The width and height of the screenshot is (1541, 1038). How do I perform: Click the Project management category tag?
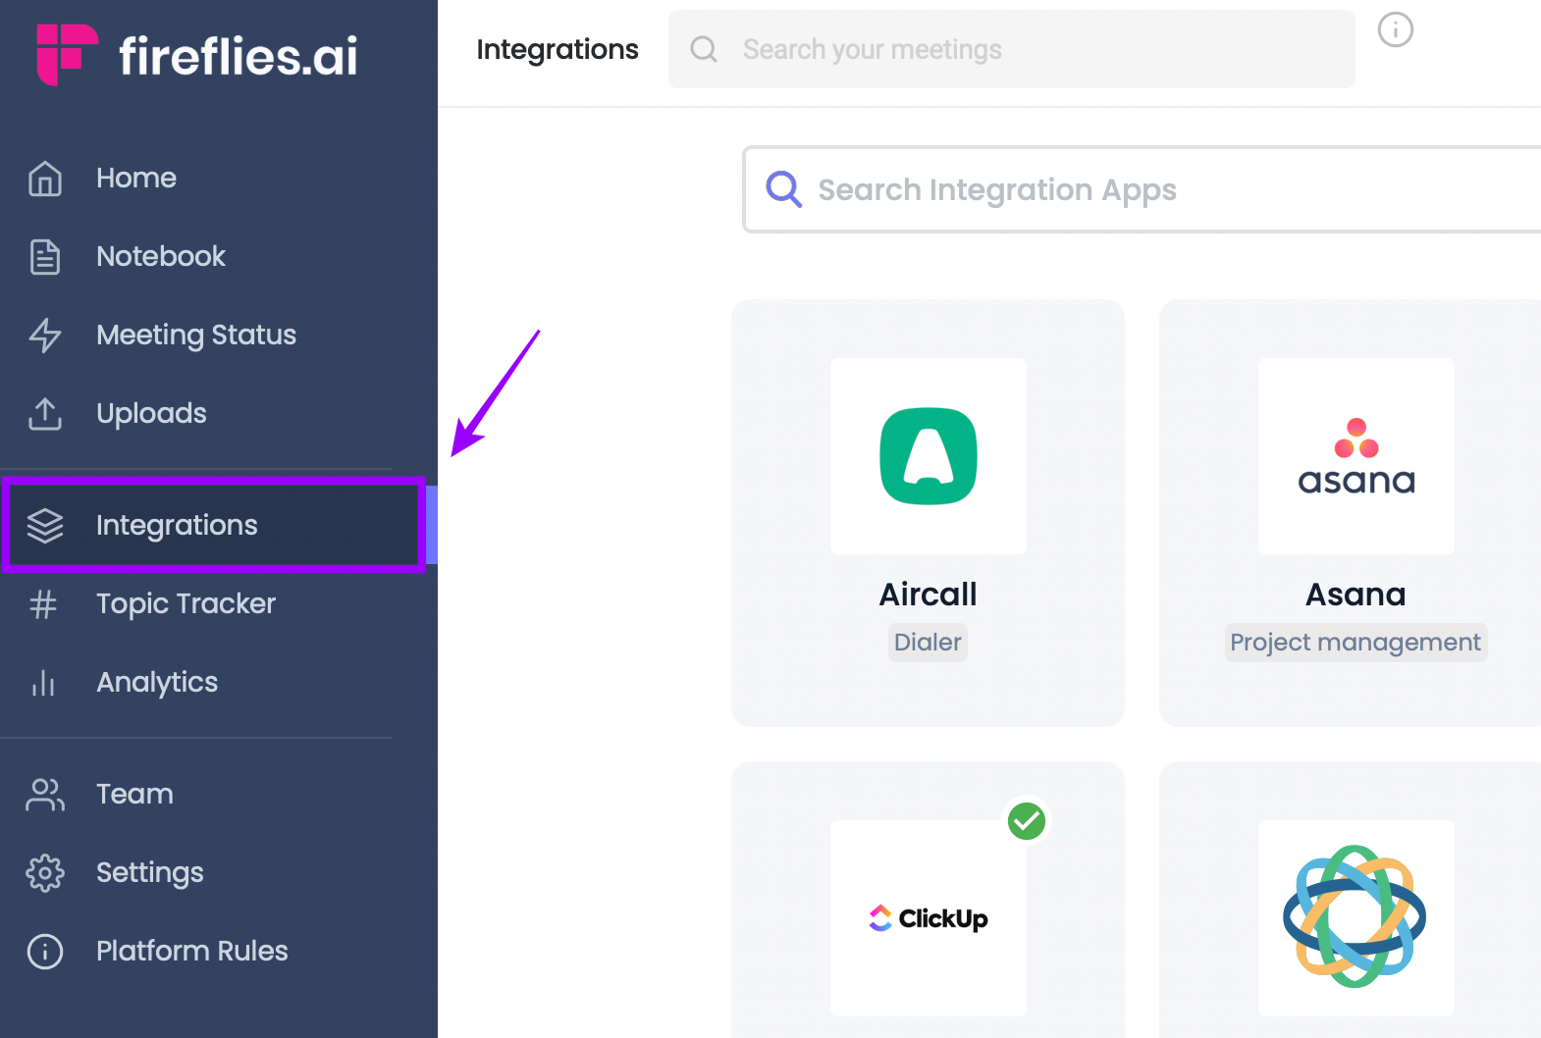point(1355,643)
